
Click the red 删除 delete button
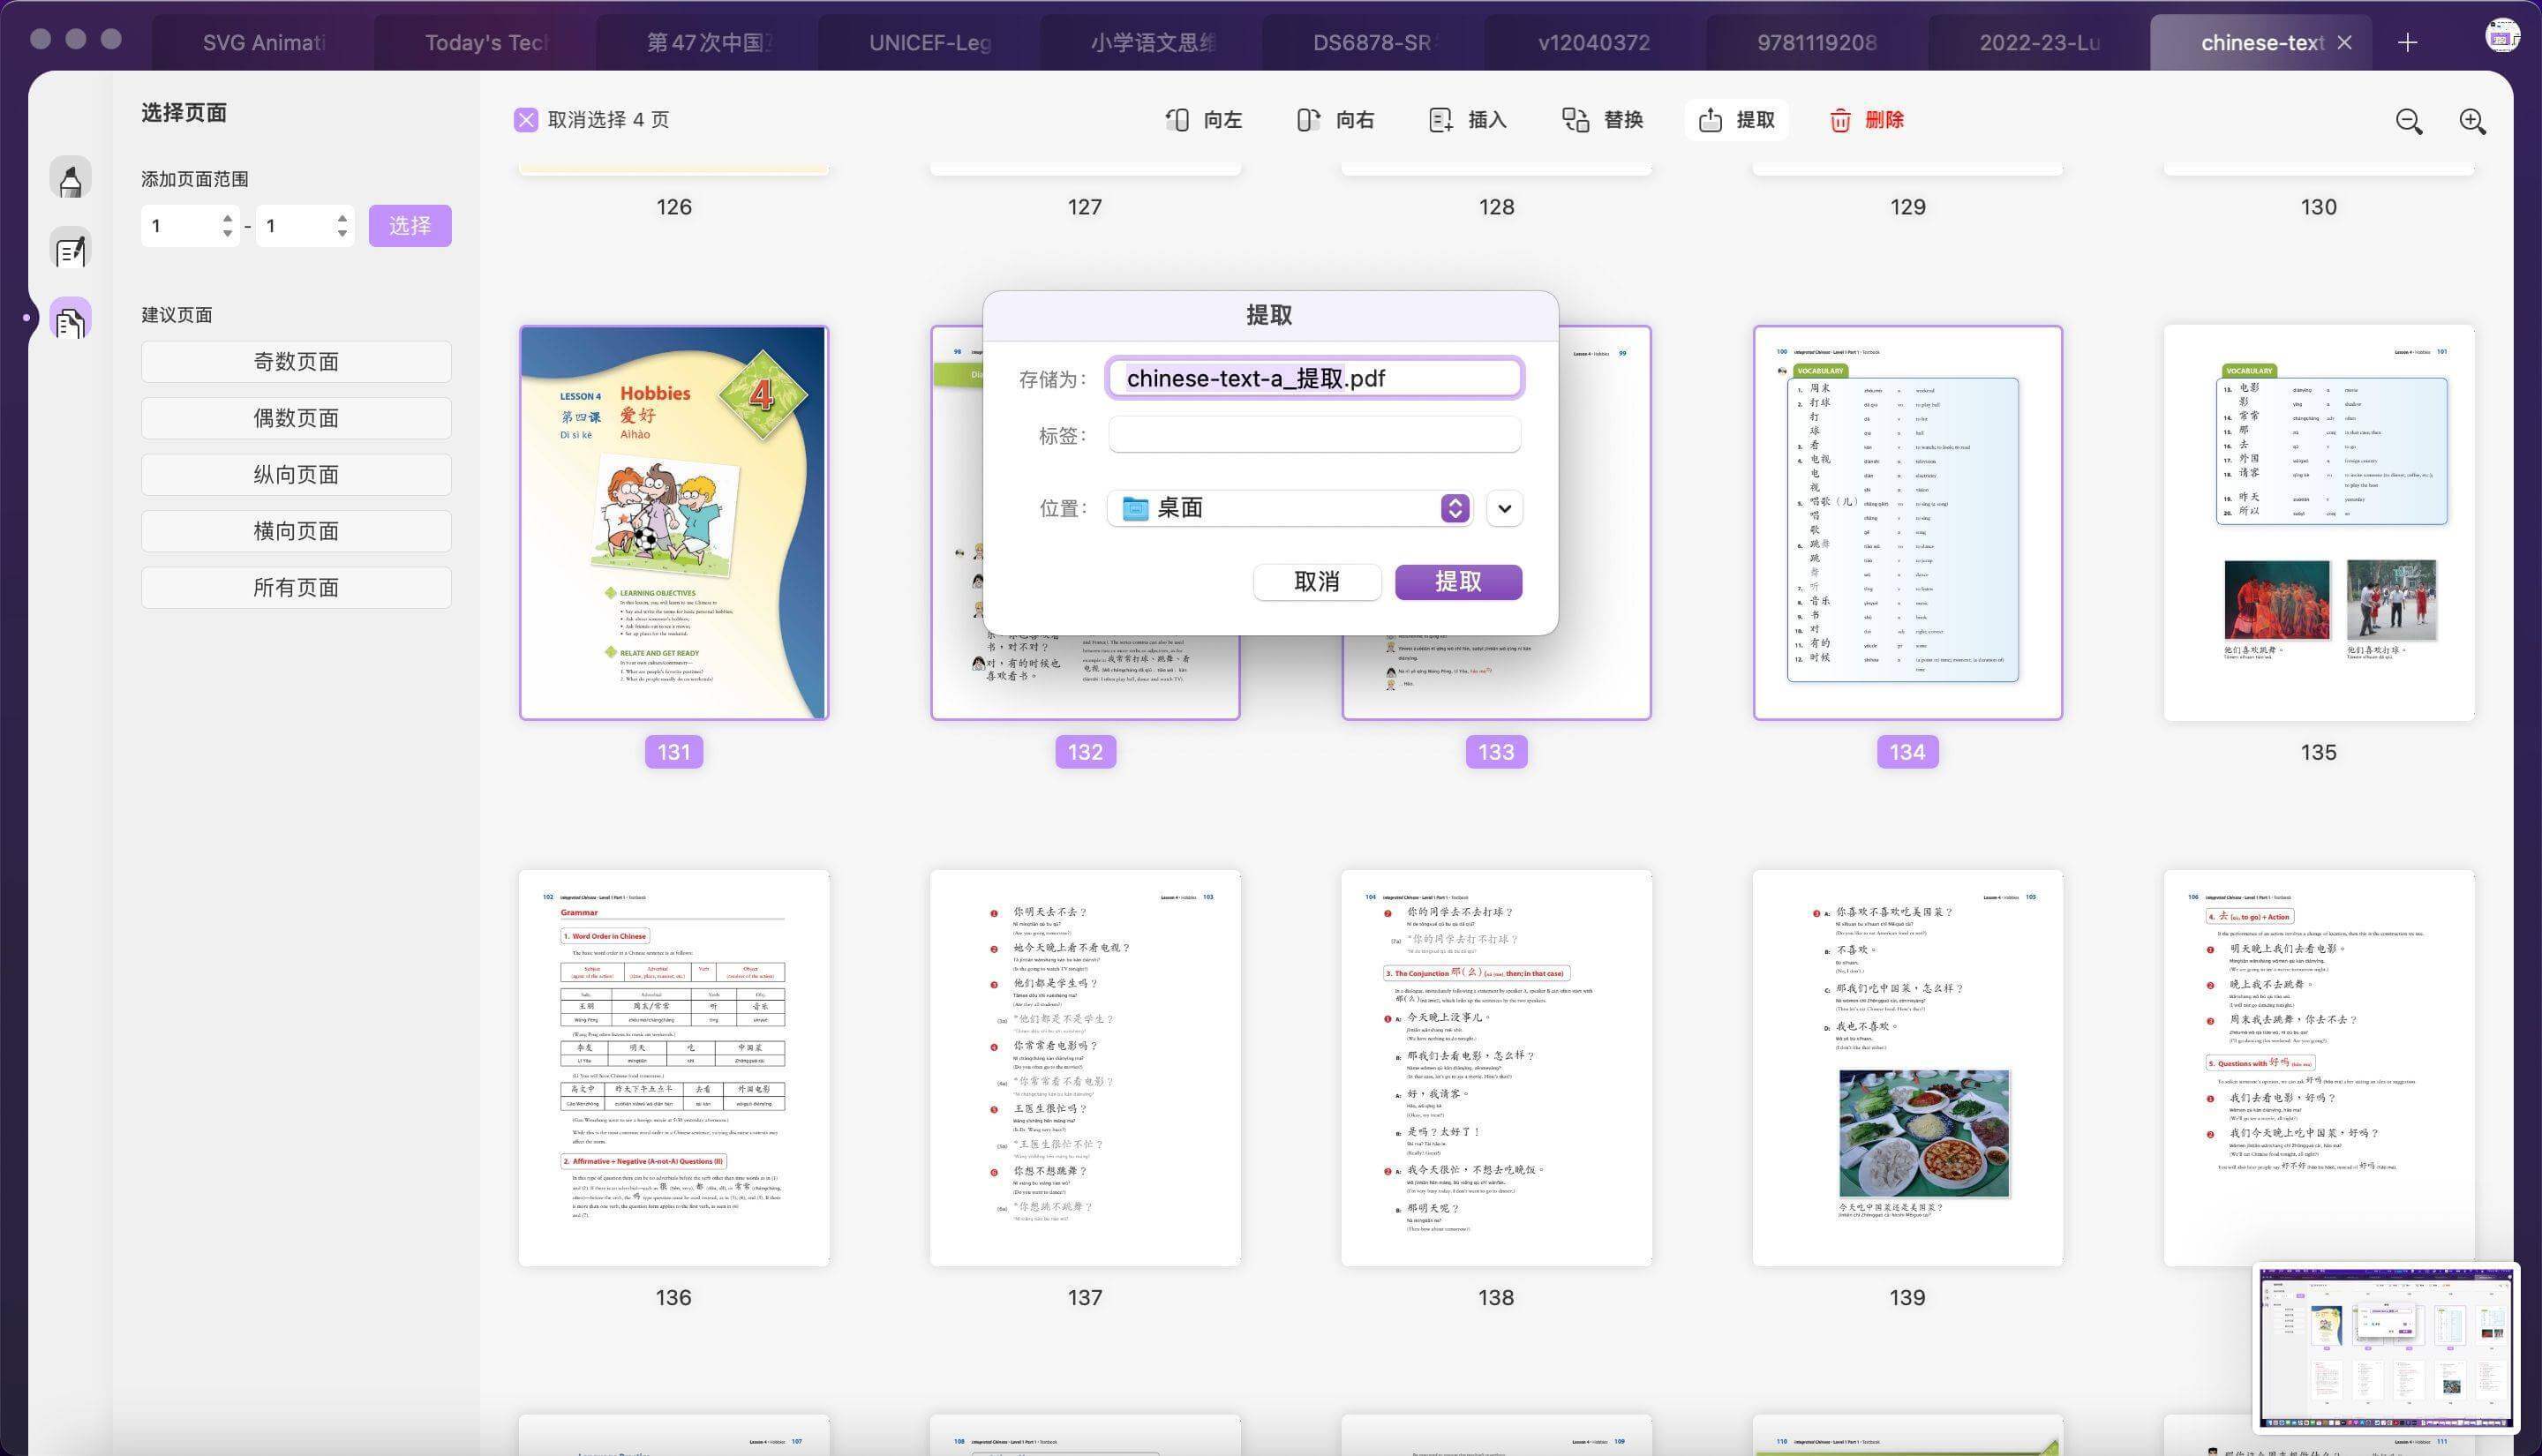pyautogui.click(x=1866, y=120)
